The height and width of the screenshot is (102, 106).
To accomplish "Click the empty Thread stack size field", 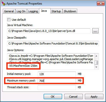I will click(x=57, y=87).
